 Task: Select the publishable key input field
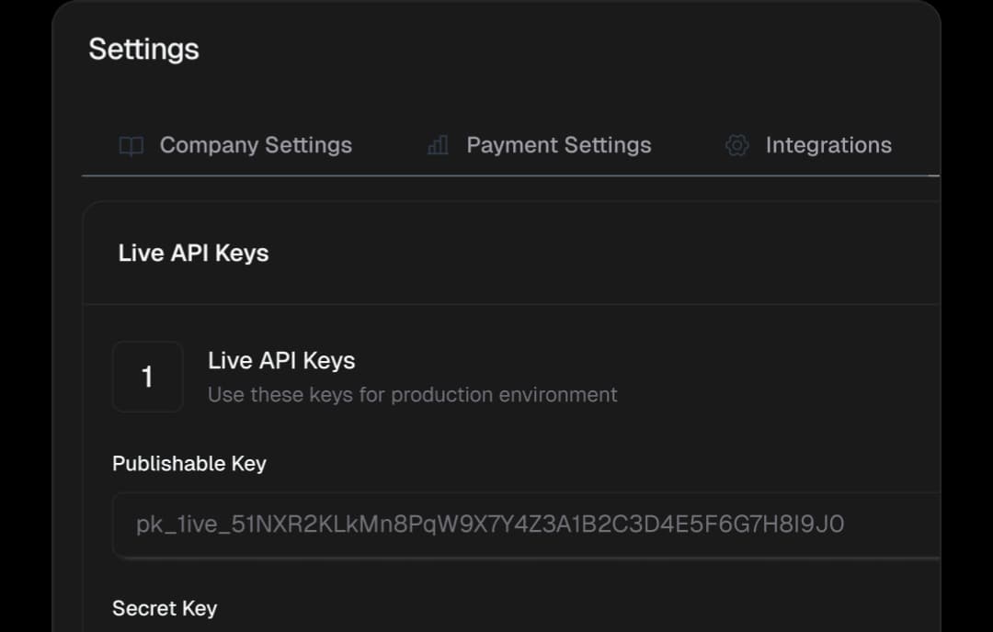(x=524, y=525)
